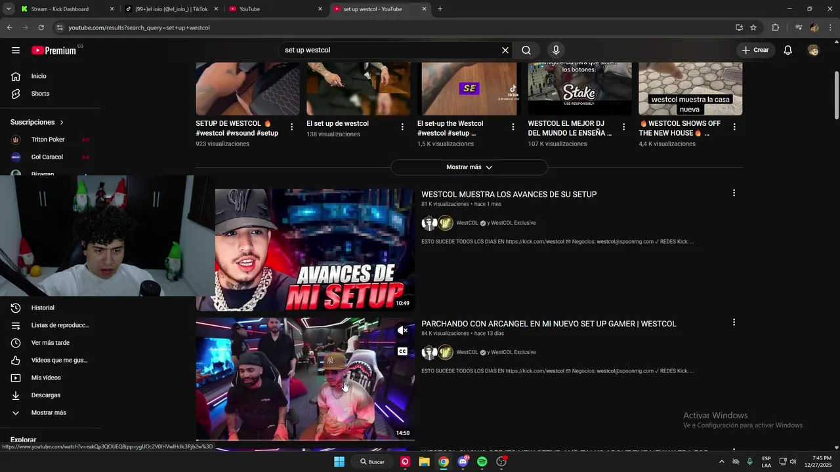
Task: Open options for SETUP DE WESTCOL short
Action: [292, 127]
